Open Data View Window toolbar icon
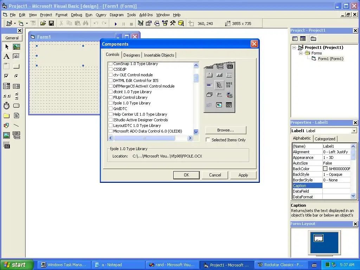Image resolution: width=360 pixels, height=270 pixels. tap(181, 24)
